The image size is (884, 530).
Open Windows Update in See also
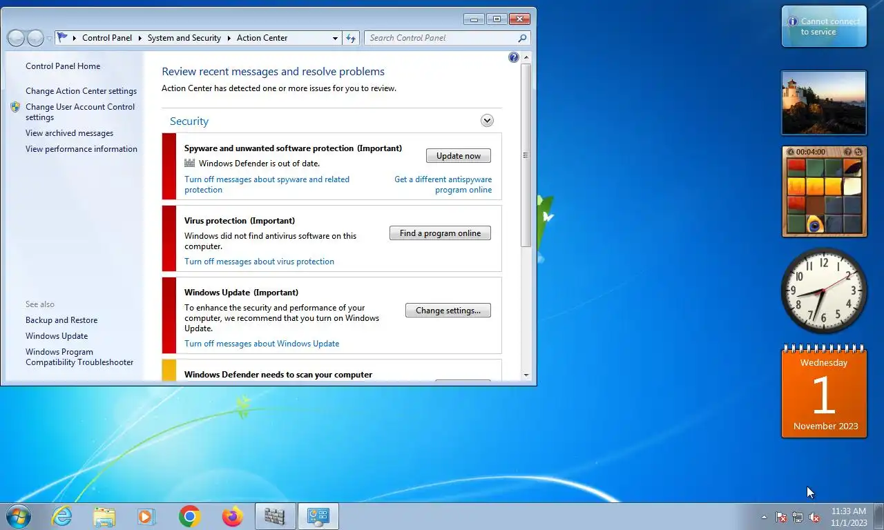57,336
